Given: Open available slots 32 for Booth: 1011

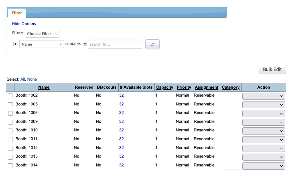Looking at the screenshot, I should 121,139.
